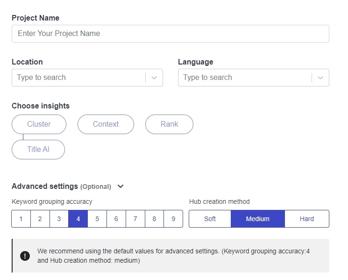
Task: Choose keyword grouping accuracy 6
Action: [x=116, y=219]
